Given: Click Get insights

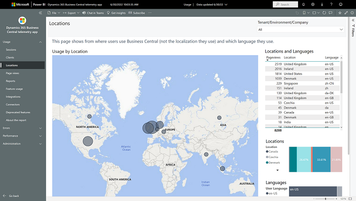Looking at the screenshot, I should tap(116, 13).
